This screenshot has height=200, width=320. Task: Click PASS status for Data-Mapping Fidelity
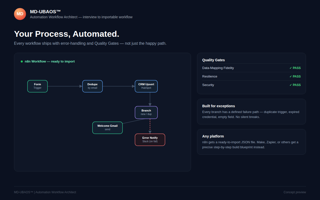[295, 68]
